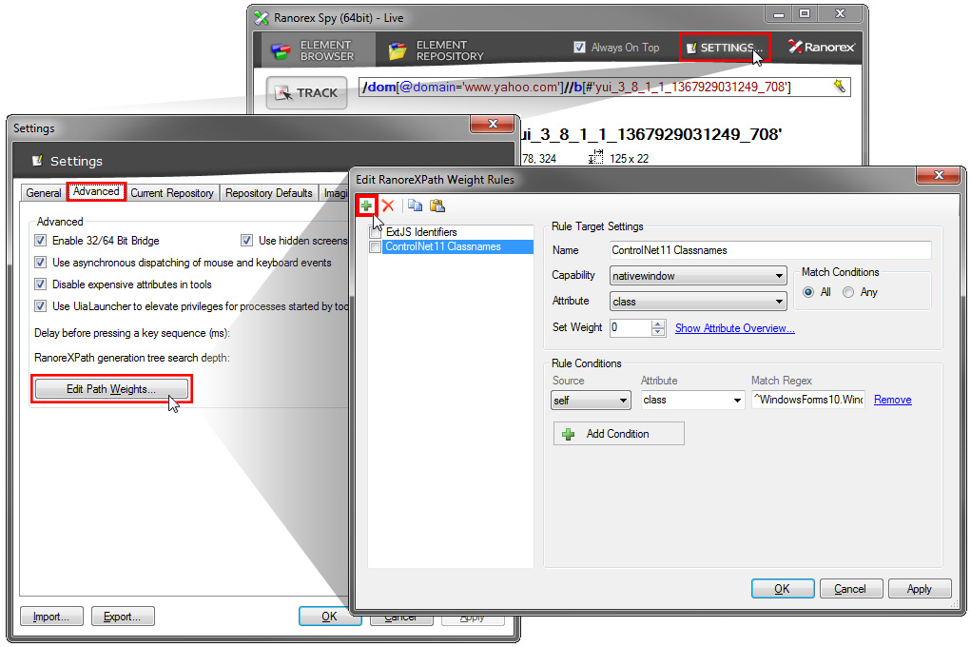Paste rule icon in Weight Rules toolbar
Image resolution: width=971 pixels, height=647 pixels.
click(x=437, y=206)
